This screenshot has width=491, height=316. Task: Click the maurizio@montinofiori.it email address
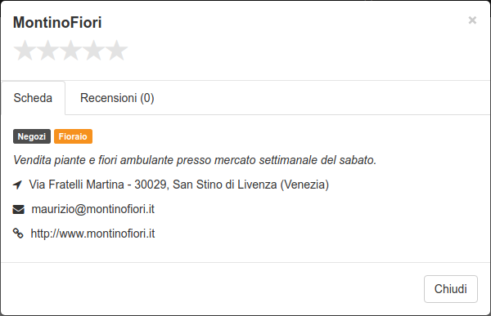tap(93, 209)
